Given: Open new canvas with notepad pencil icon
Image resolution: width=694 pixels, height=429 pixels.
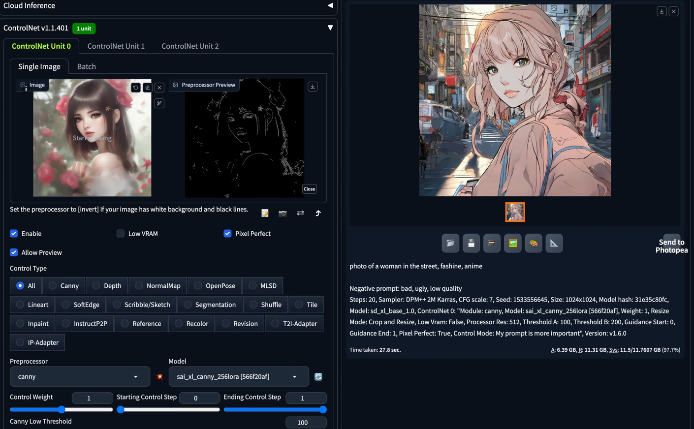Looking at the screenshot, I should 265,213.
